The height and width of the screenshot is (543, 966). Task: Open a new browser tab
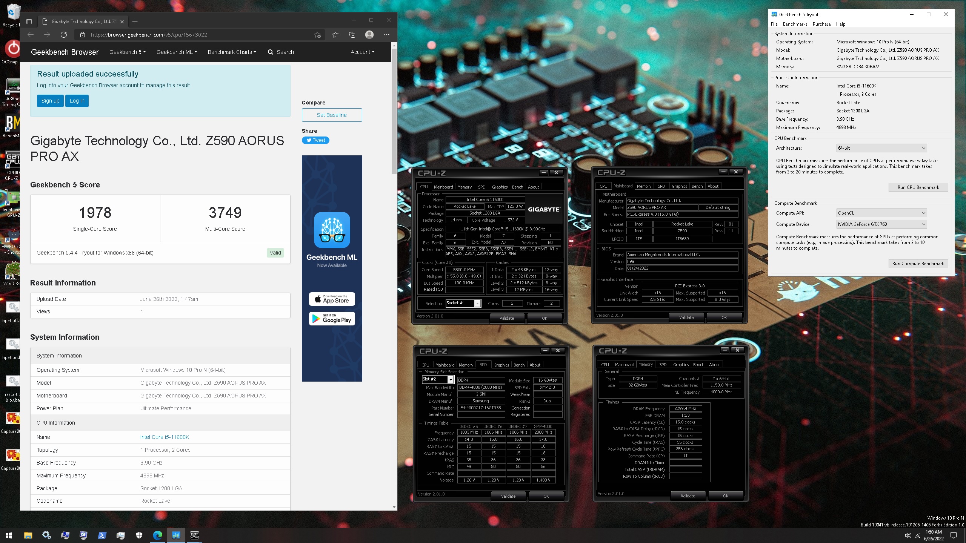[x=135, y=21]
